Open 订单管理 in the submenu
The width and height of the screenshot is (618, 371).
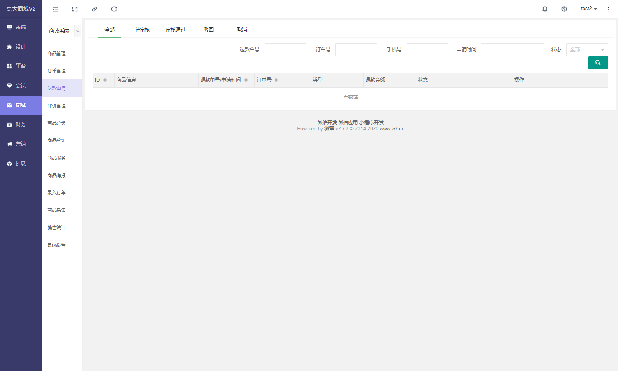click(x=57, y=71)
